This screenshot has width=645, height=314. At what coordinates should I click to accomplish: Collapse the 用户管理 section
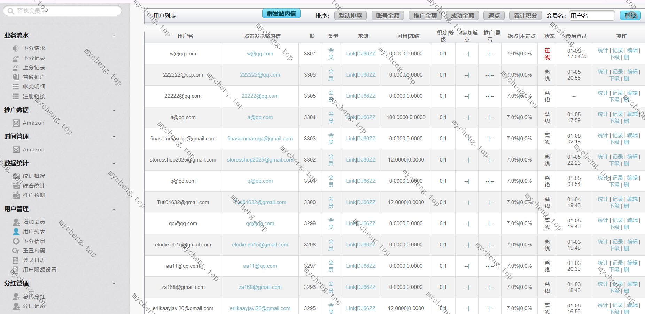pyautogui.click(x=114, y=209)
